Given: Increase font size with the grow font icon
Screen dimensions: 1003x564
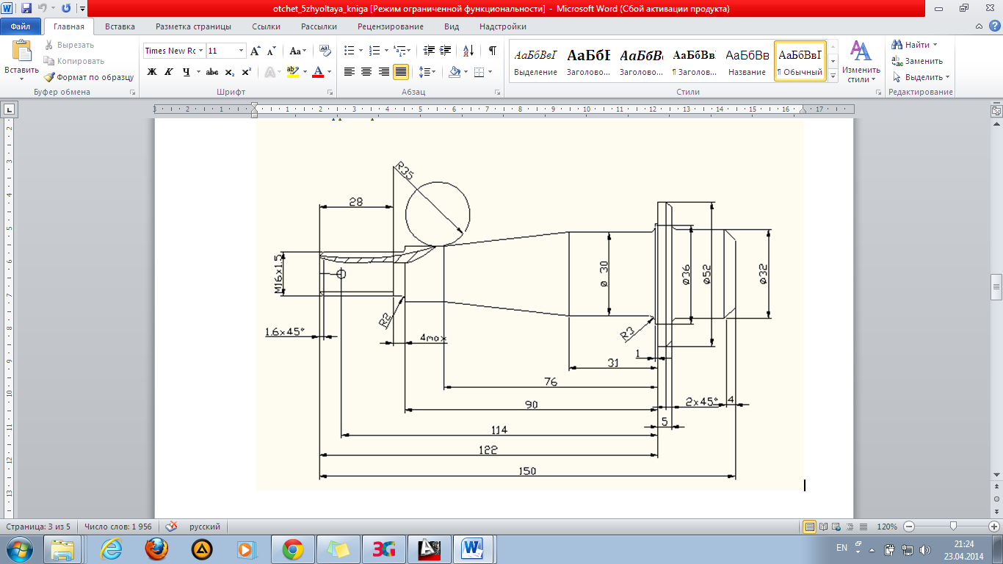Looking at the screenshot, I should point(256,51).
